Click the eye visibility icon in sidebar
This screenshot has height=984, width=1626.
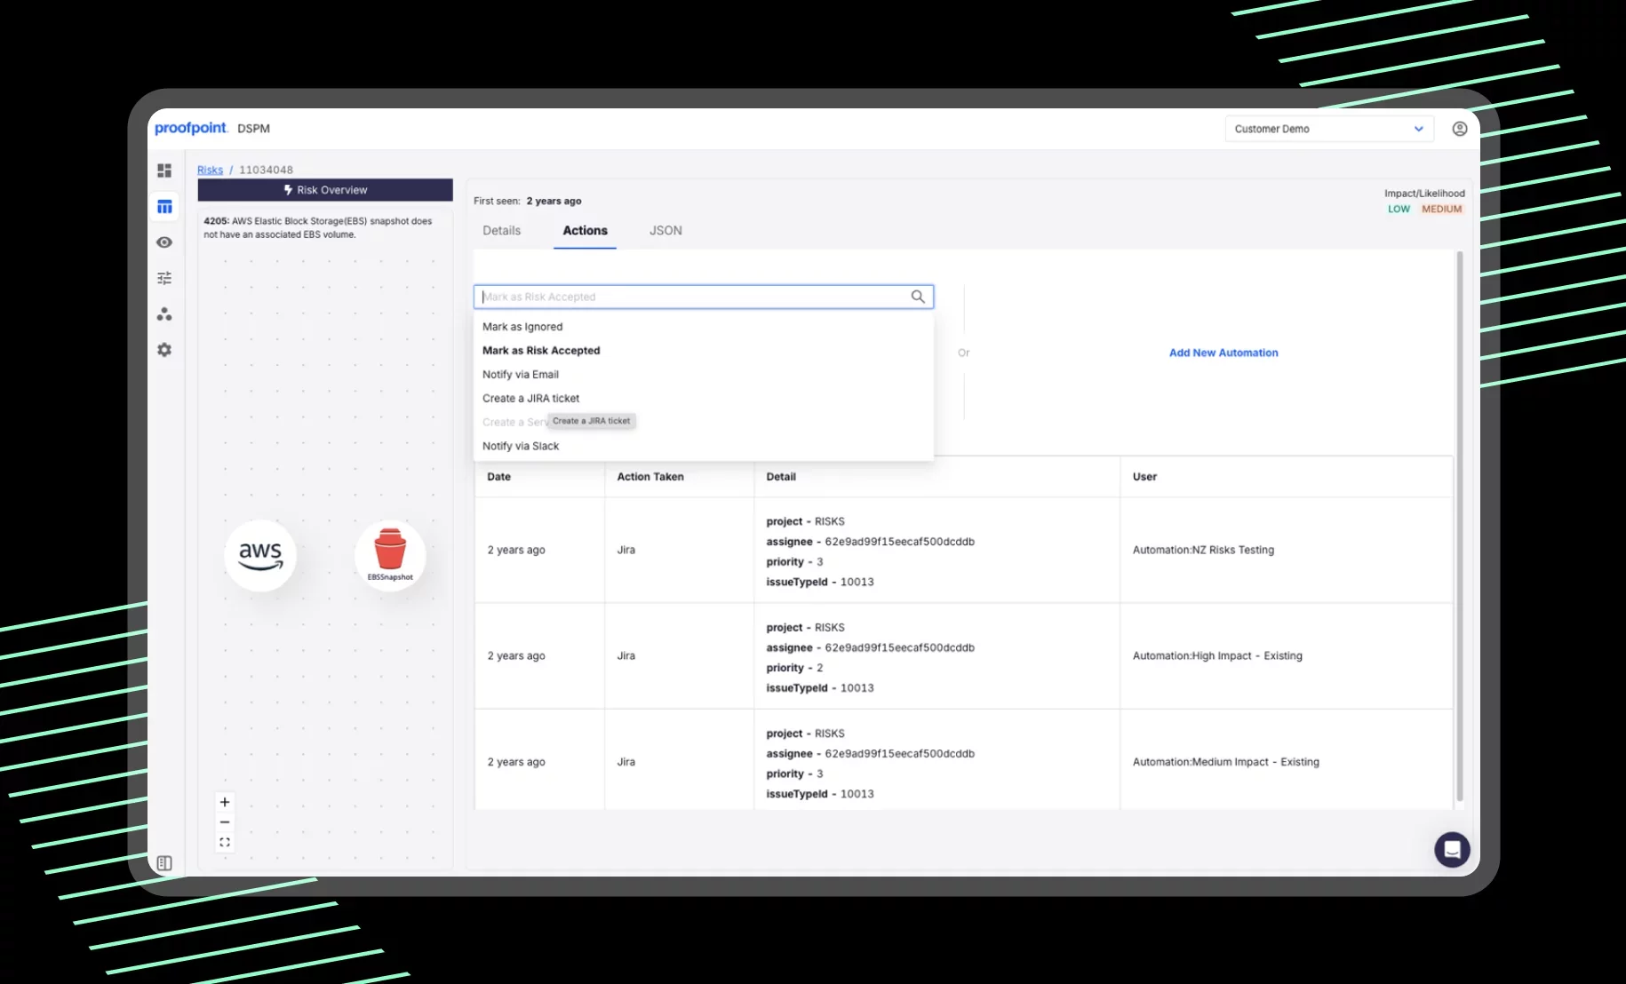point(164,242)
